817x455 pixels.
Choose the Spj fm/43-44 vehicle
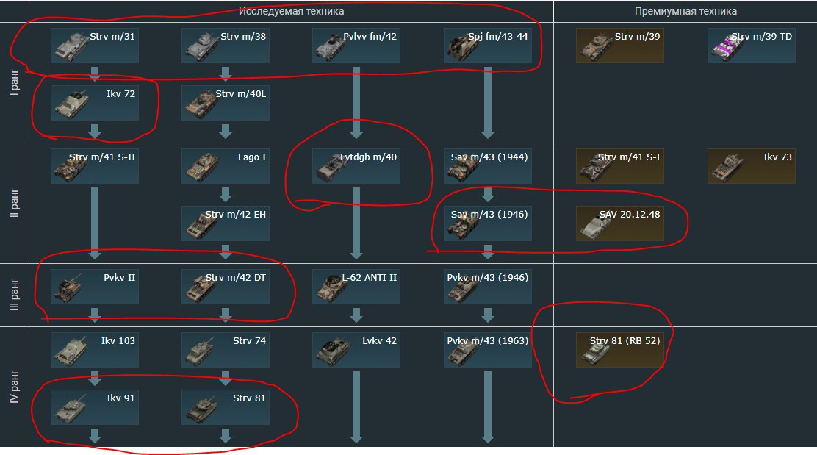click(488, 46)
